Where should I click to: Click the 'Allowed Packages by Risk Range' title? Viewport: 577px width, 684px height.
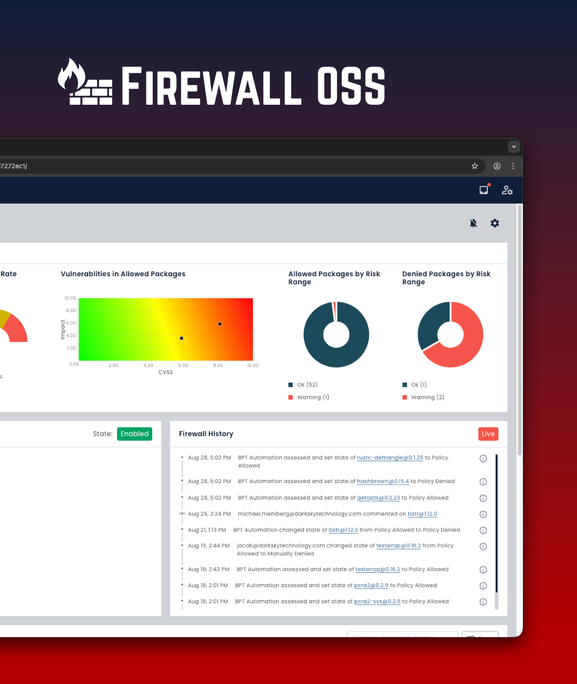click(334, 278)
